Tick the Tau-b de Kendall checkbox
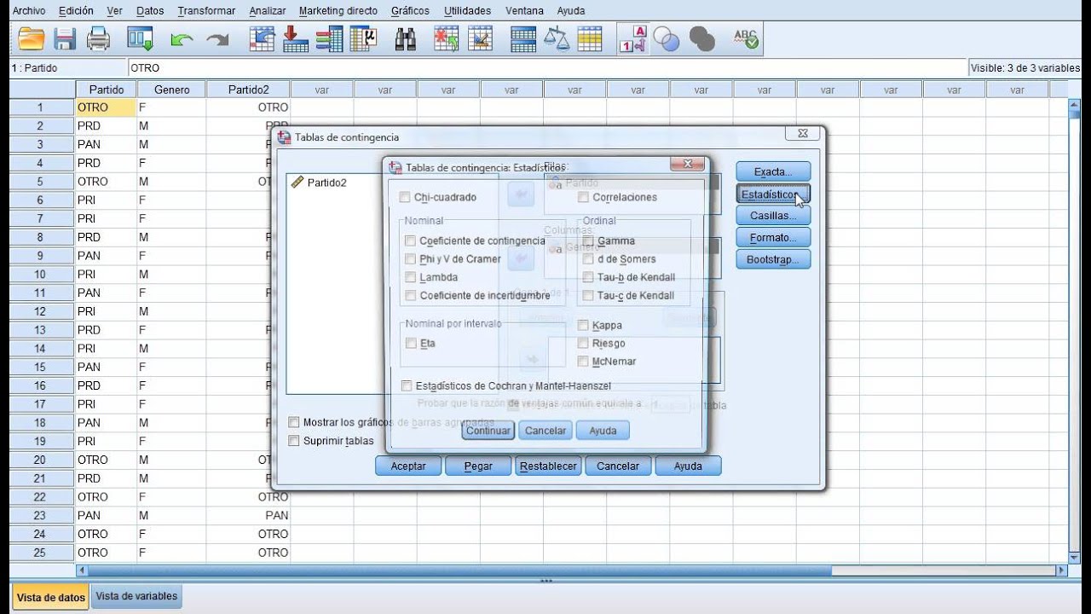Viewport: 1091px width, 614px height. coord(588,277)
